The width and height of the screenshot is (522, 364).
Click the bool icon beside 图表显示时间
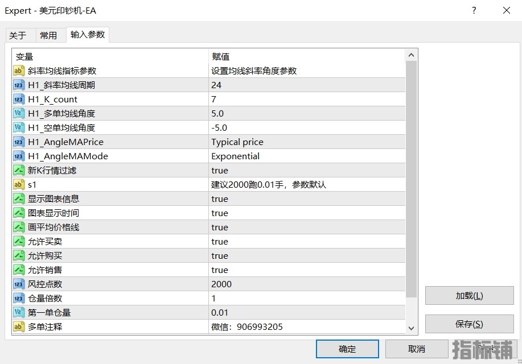[19, 213]
